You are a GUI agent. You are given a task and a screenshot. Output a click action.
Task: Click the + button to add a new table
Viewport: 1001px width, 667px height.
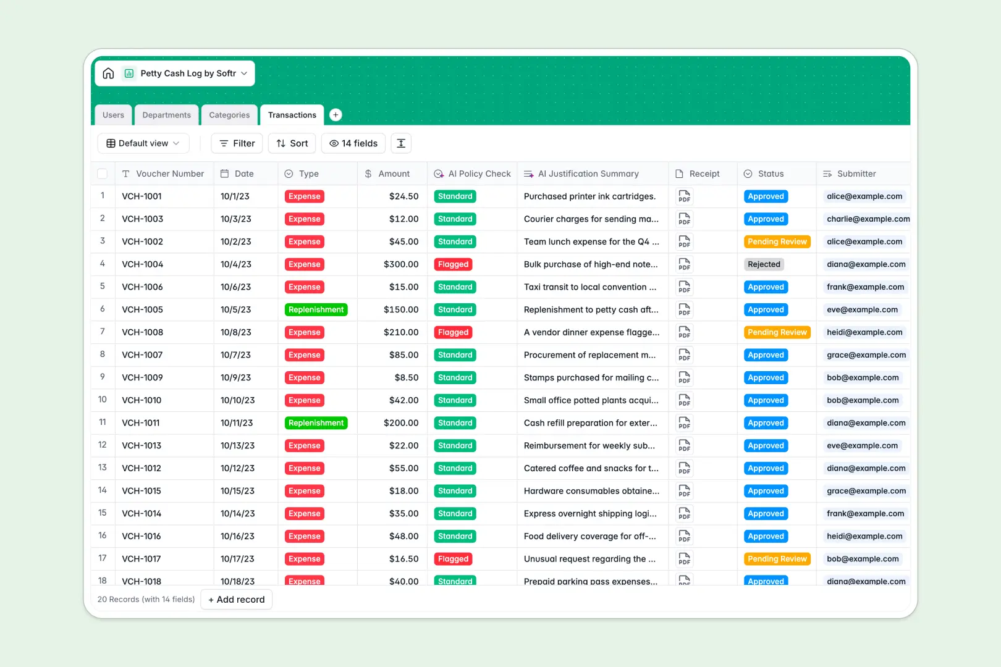tap(336, 114)
